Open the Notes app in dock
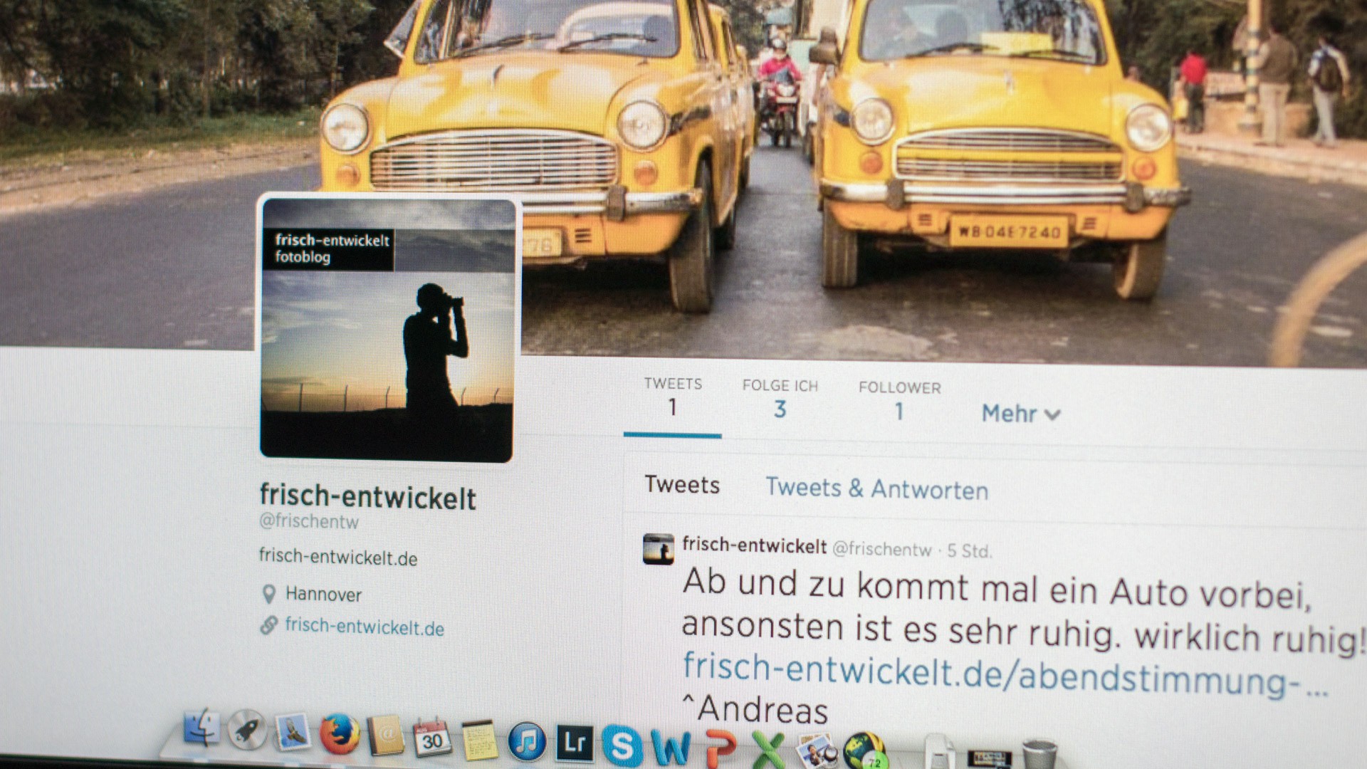This screenshot has width=1367, height=769. [479, 741]
